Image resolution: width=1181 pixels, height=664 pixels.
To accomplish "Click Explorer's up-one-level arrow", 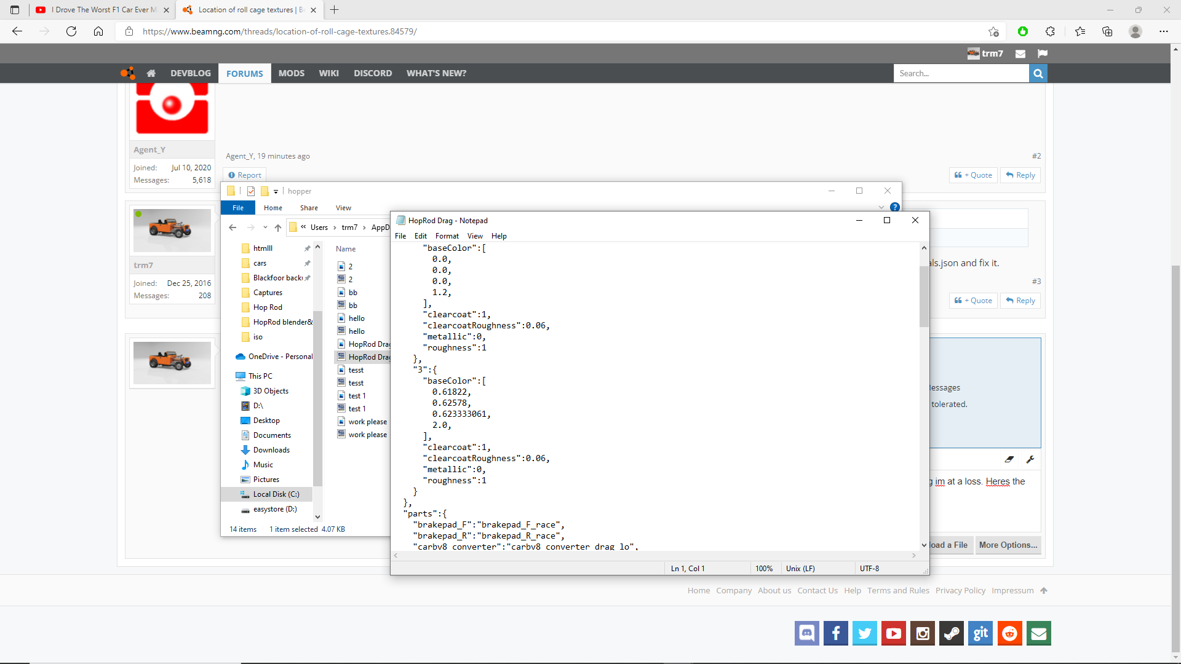I will pos(278,227).
